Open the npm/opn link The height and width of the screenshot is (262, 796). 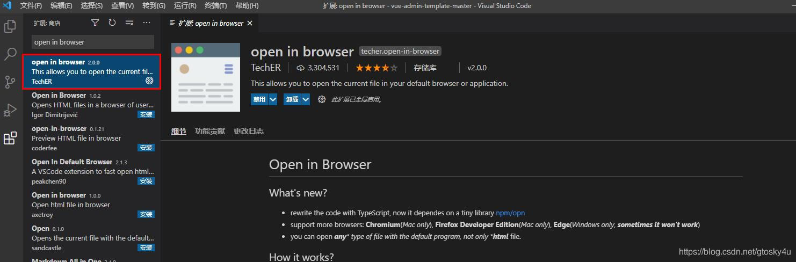point(510,213)
